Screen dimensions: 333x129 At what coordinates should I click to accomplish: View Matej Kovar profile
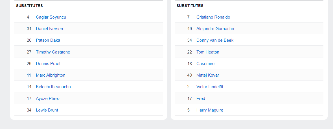coord(208,75)
